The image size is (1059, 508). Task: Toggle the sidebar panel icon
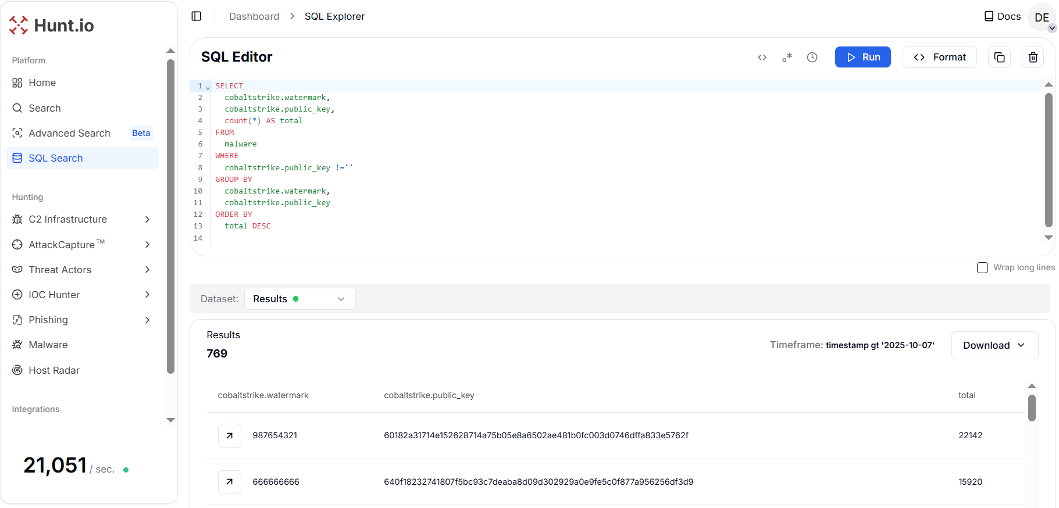tap(197, 16)
